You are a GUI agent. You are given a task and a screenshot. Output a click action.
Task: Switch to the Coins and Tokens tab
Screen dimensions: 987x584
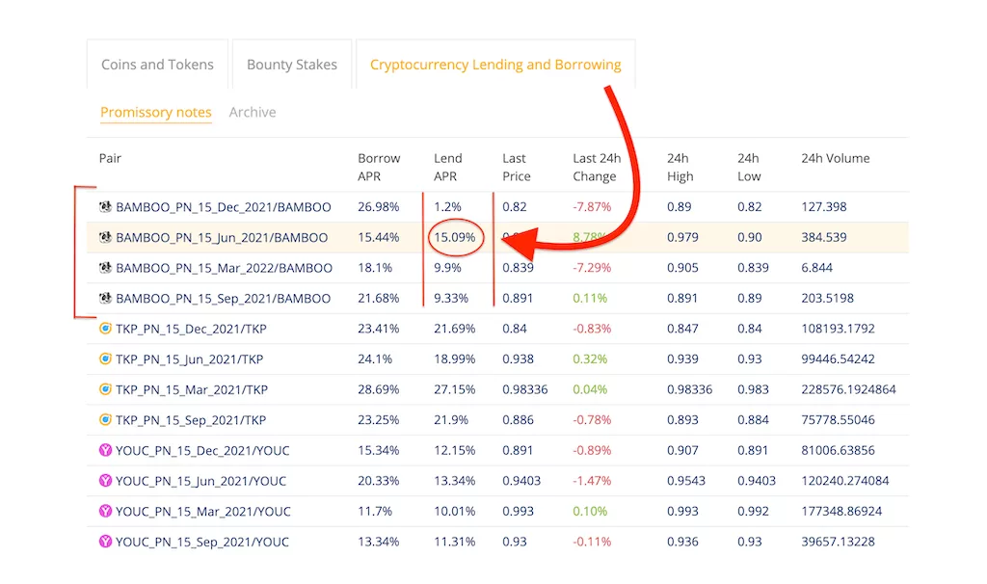pos(157,65)
